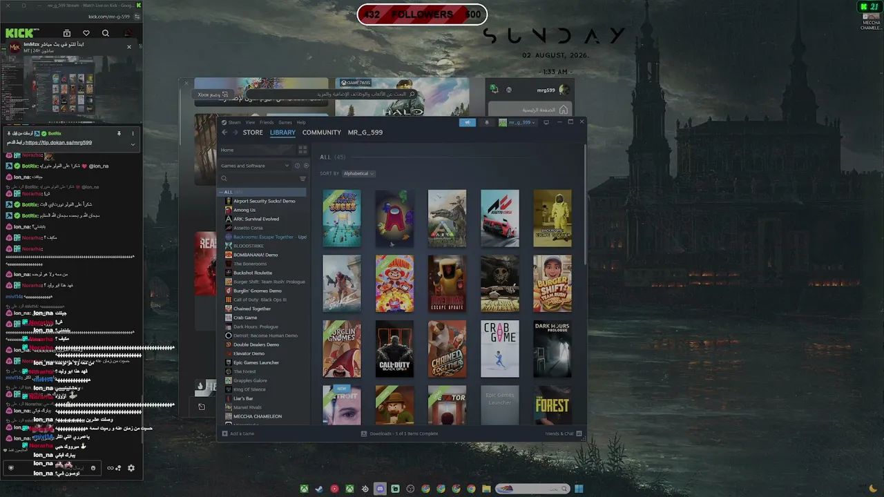The height and width of the screenshot is (497, 884).
Task: Select Double Dealers Demo in game list
Action: pos(256,344)
